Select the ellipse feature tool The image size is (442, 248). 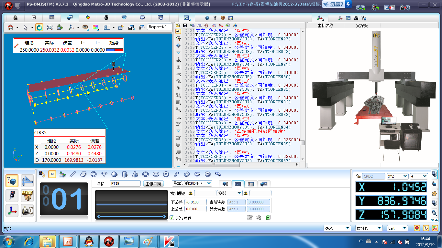146,174
